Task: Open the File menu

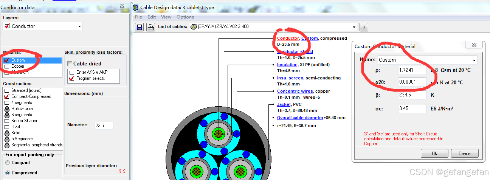Action: 138,17
